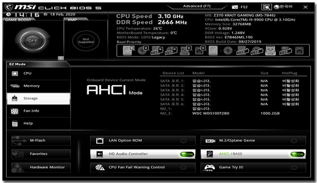Screen dimensions: 317x183
Task: Click the UEFI CD/DVD boot device icon
Action: click(143, 50)
